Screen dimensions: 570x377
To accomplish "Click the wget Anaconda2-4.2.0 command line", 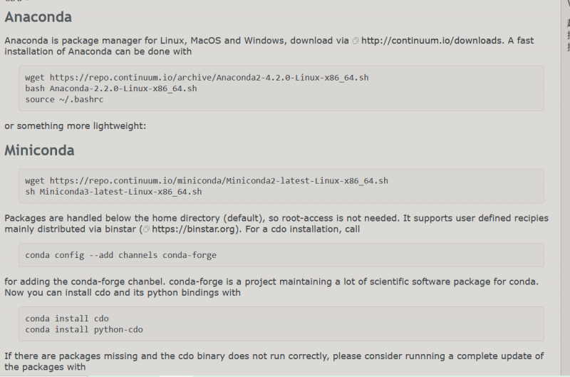I will (x=196, y=77).
